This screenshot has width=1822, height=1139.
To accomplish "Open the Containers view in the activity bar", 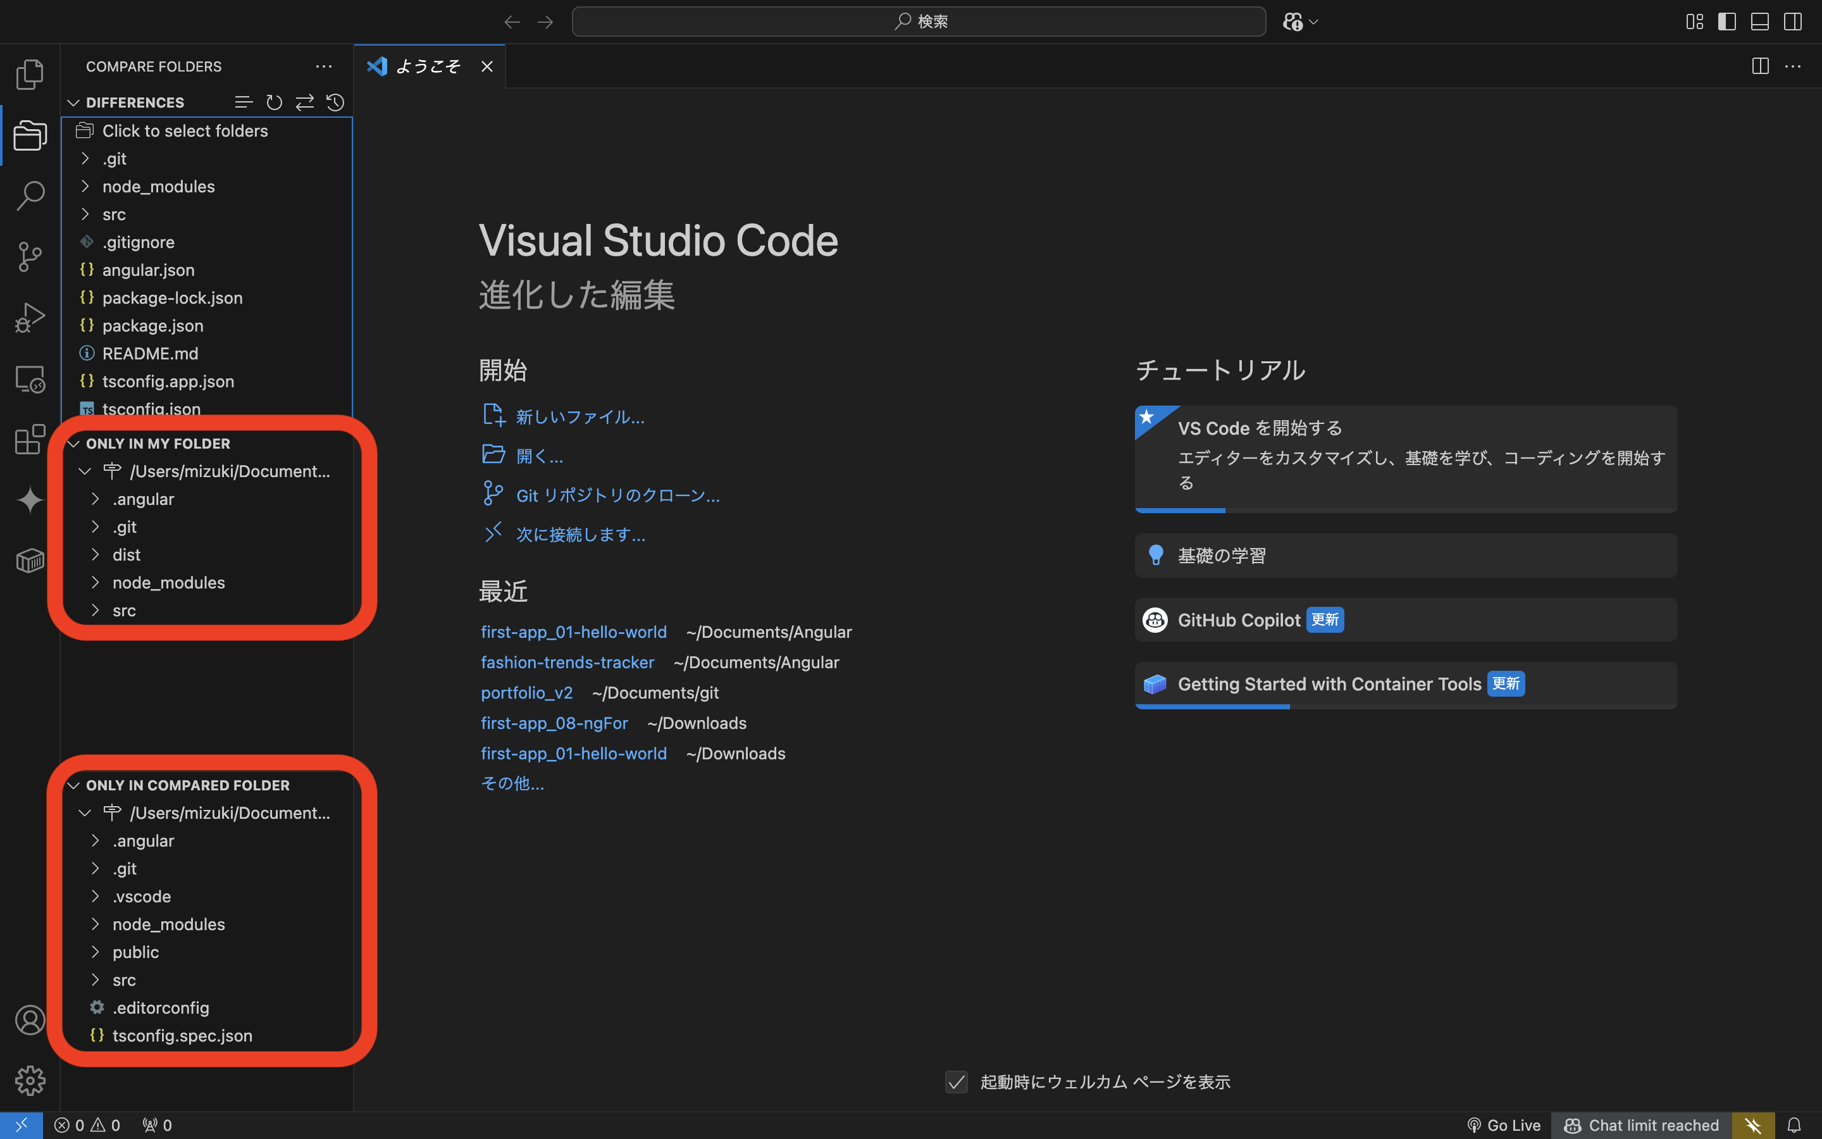I will 29,560.
